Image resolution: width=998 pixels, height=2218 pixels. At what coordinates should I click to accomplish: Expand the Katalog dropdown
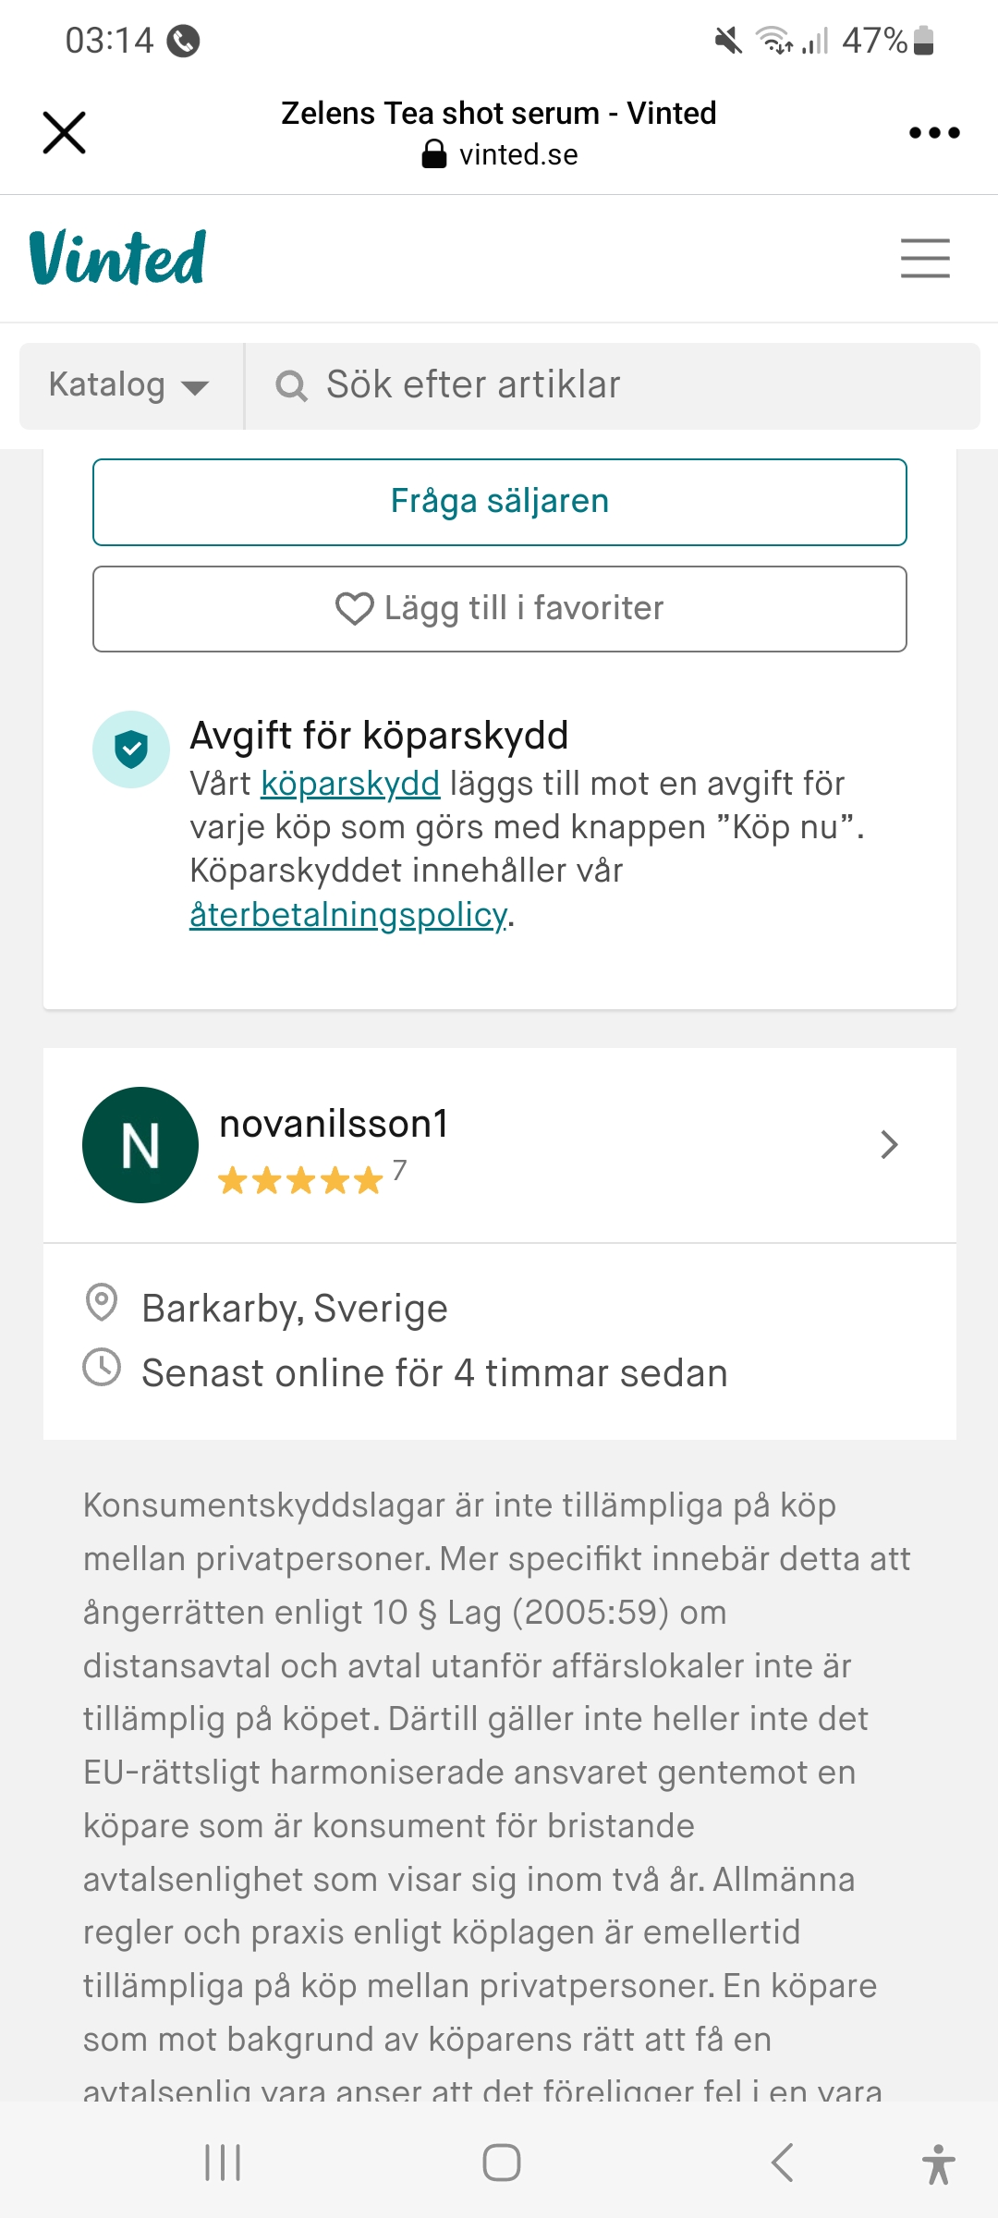[129, 385]
